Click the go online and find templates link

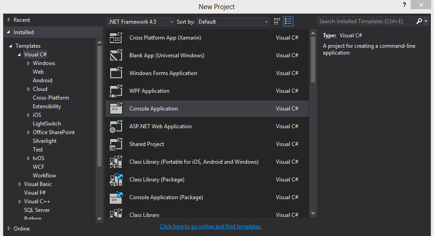[211, 226]
